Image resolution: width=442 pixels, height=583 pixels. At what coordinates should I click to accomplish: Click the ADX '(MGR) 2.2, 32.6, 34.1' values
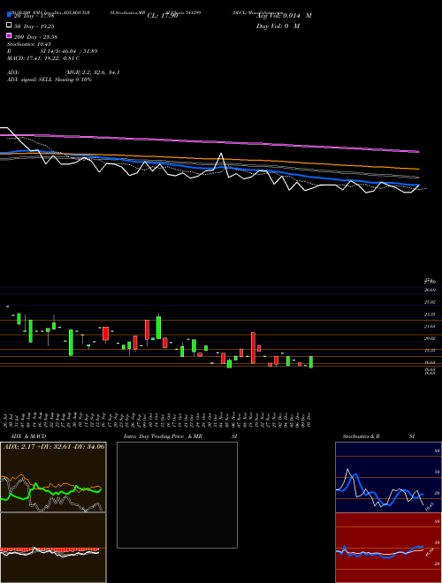tap(92, 72)
